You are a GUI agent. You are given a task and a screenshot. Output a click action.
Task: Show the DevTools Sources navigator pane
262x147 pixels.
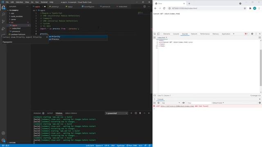155,38
